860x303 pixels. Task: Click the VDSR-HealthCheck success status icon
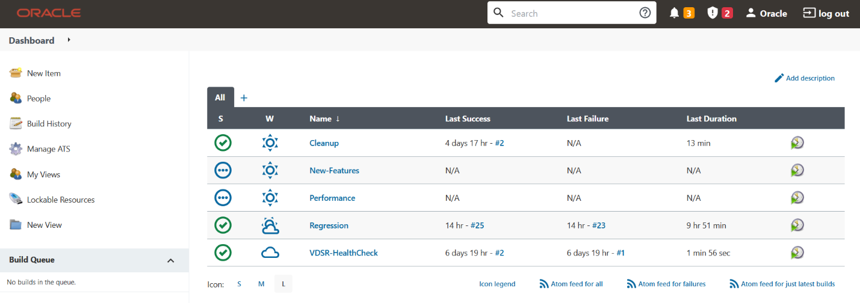click(x=223, y=252)
